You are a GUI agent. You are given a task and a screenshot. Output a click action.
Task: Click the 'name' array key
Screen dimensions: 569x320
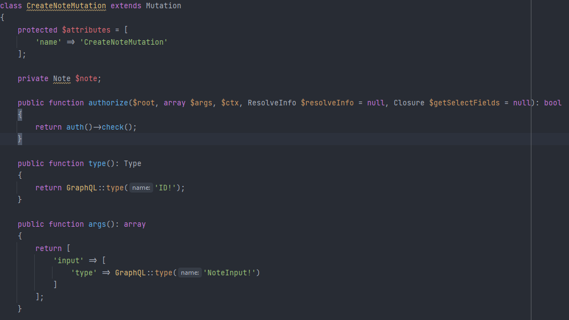49,42
